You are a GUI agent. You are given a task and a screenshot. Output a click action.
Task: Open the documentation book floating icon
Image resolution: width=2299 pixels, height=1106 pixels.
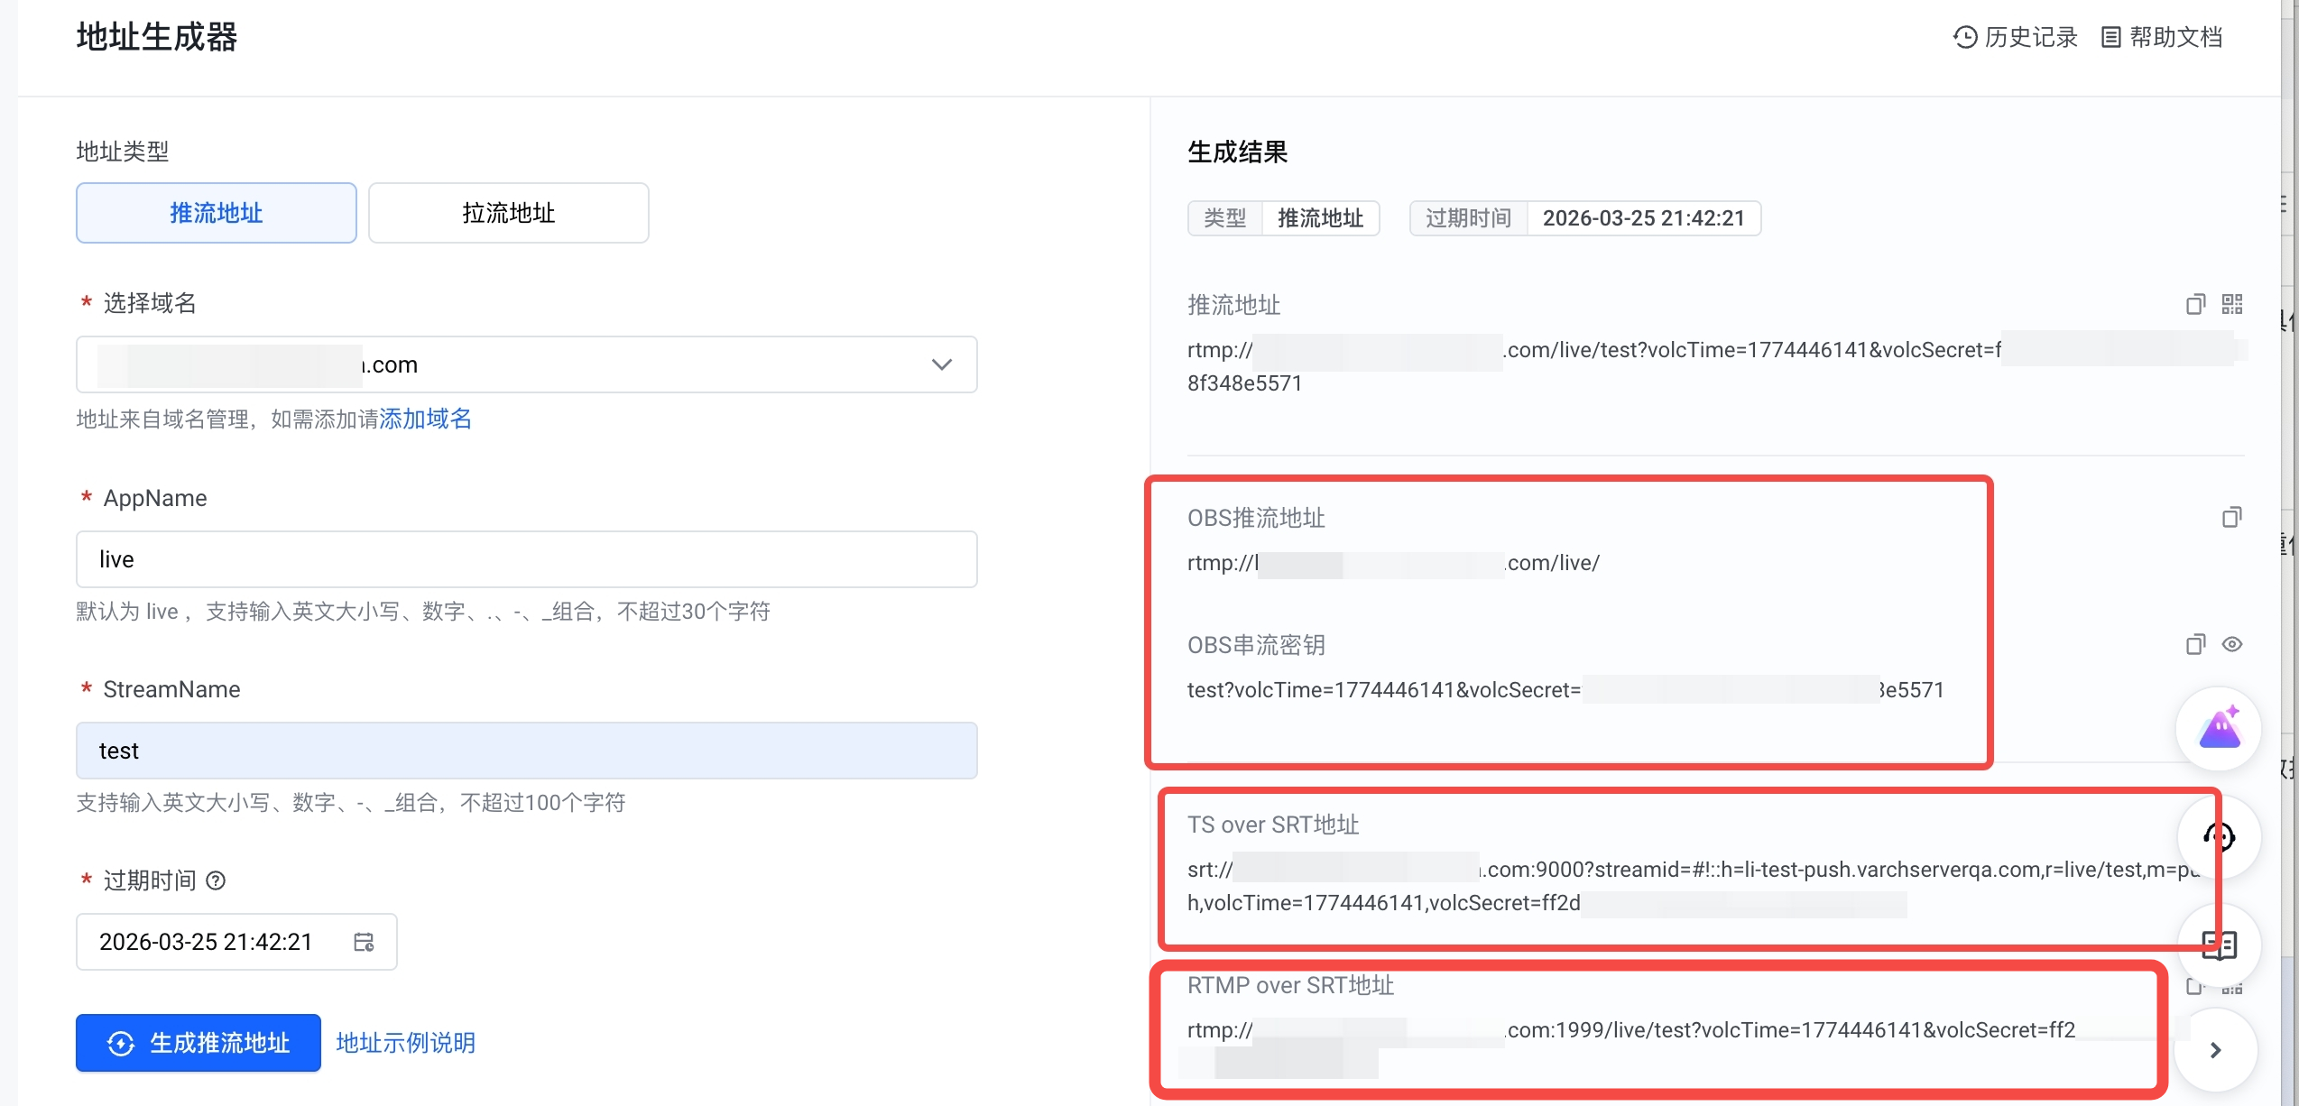[x=2219, y=945]
